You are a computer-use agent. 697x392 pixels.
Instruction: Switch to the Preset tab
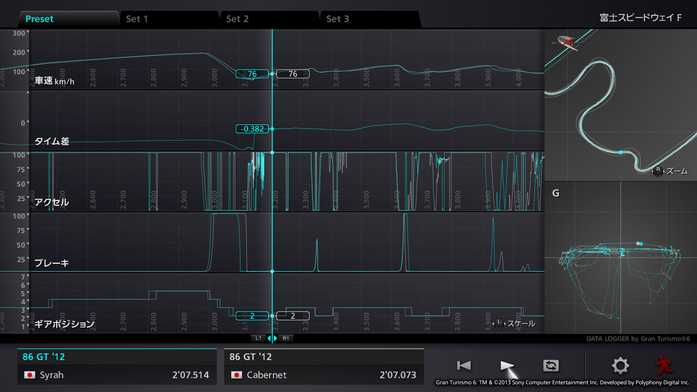39,19
